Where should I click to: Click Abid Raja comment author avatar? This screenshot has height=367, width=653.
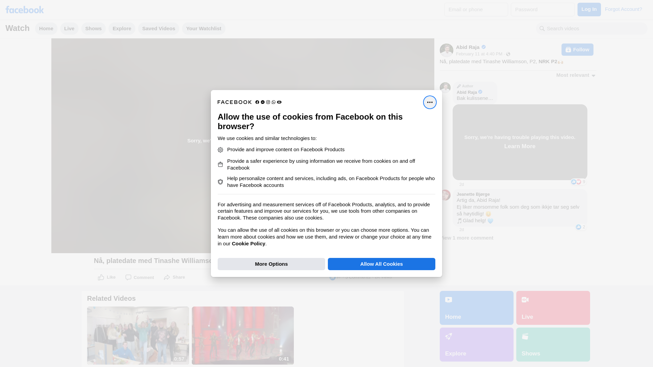[x=445, y=88]
